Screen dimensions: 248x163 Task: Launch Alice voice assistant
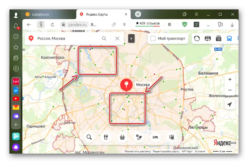pos(16,147)
